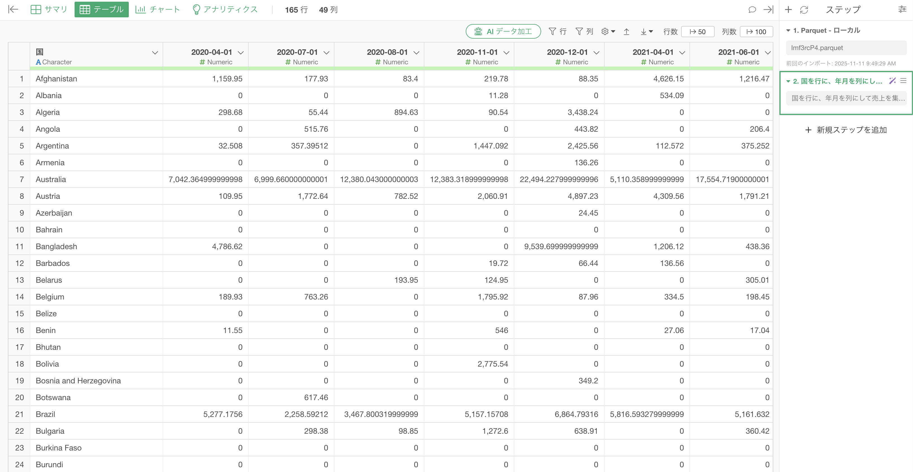Click the plus icon beside refresh in Steps header
Viewport: 913px width, 472px height.
788,10
